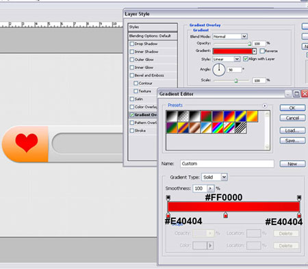Open the Gradient Type dropdown
The width and height of the screenshot is (308, 269).
tap(224, 177)
